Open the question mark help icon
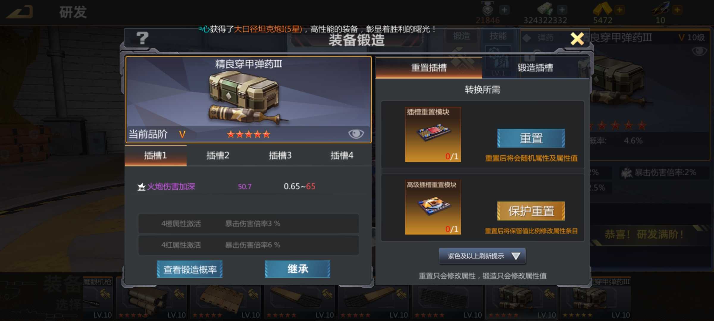This screenshot has height=321, width=714. coord(142,38)
